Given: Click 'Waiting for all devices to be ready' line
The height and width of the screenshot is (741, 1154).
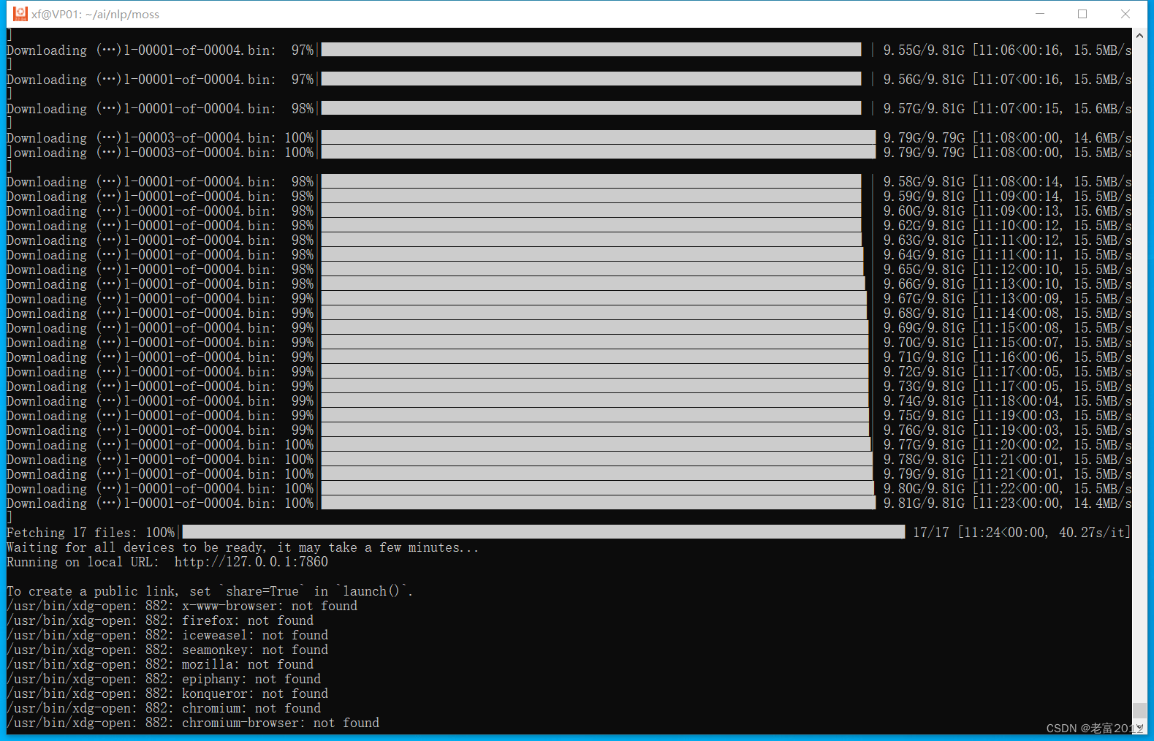Looking at the screenshot, I should pos(243,547).
